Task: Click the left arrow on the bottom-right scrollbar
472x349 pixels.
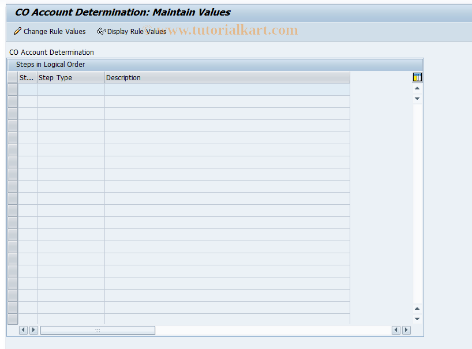Action: pyautogui.click(x=396, y=329)
